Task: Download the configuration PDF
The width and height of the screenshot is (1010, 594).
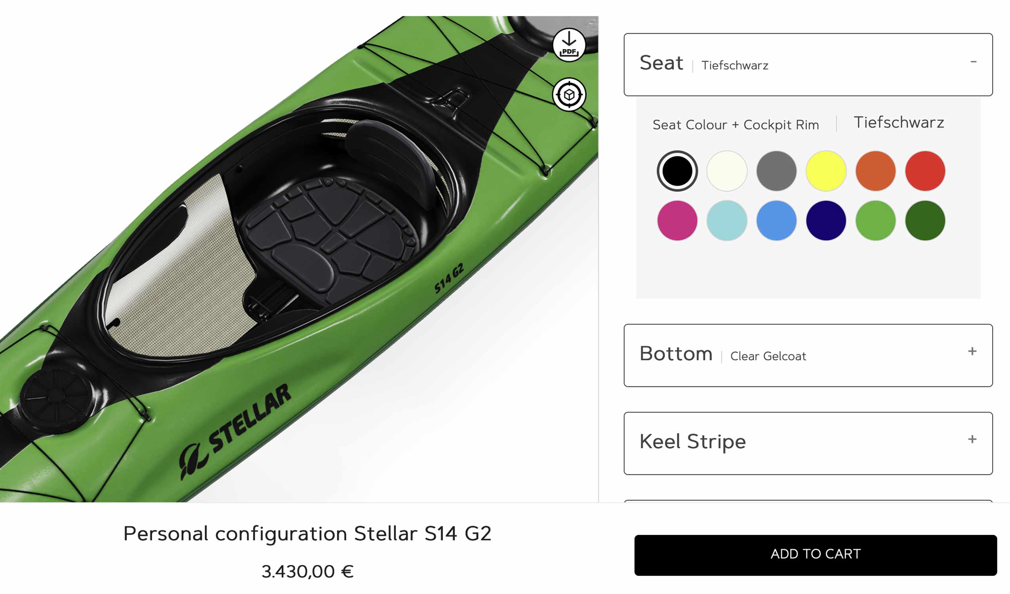Action: click(x=569, y=45)
